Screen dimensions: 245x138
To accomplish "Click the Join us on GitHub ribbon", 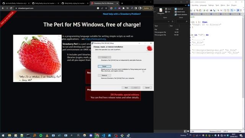I will tap(7, 18).
